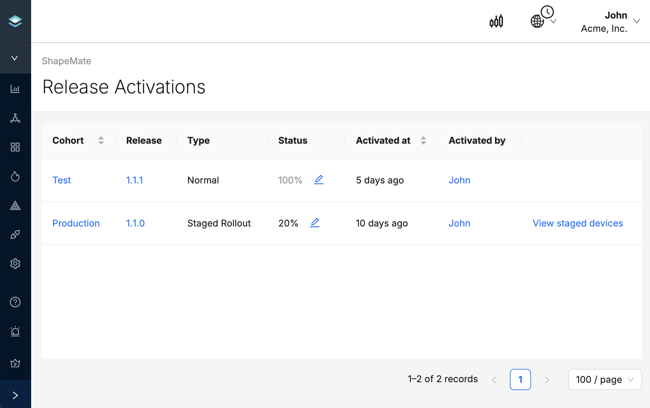Sort the table by Cohort column

(101, 140)
